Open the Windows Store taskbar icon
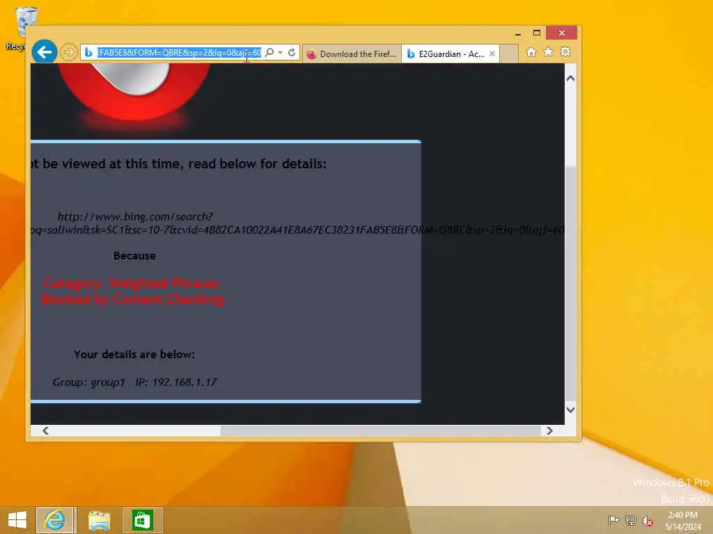The width and height of the screenshot is (713, 534). click(x=142, y=520)
